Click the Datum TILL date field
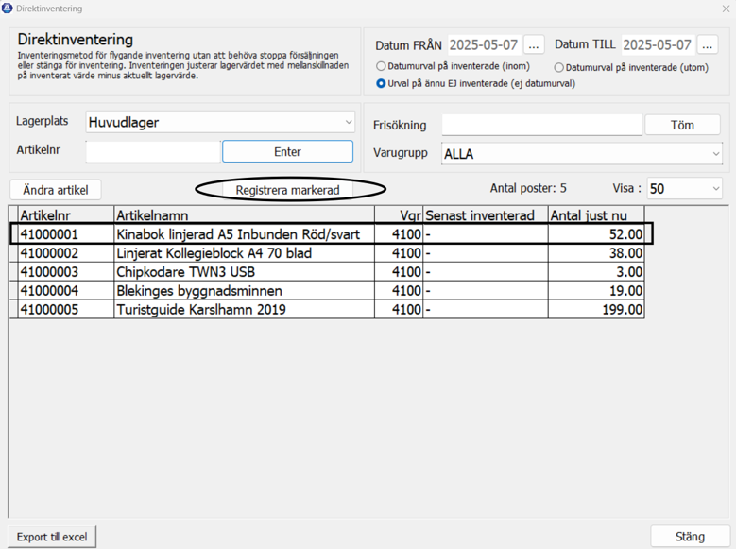This screenshot has height=549, width=736. 659,45
